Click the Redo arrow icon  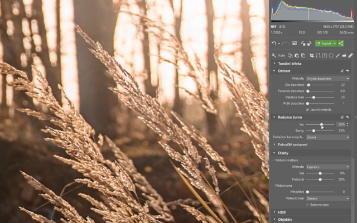tap(284, 43)
